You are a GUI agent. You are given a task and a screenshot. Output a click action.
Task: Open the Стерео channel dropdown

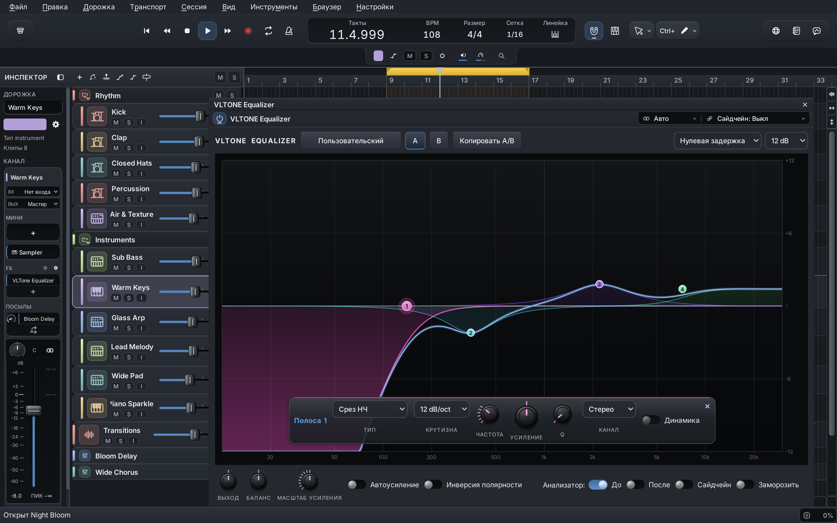pyautogui.click(x=609, y=409)
